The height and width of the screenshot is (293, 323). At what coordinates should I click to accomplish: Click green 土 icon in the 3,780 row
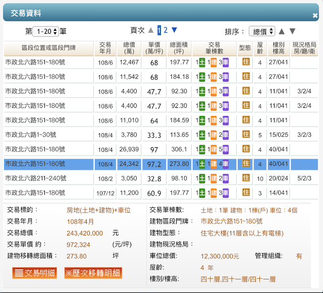(x=202, y=135)
